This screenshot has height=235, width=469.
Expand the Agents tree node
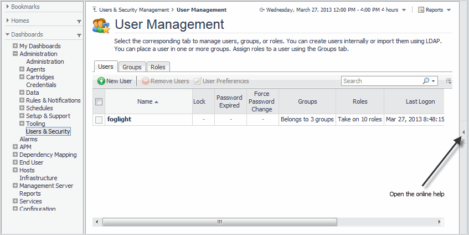(x=22, y=69)
